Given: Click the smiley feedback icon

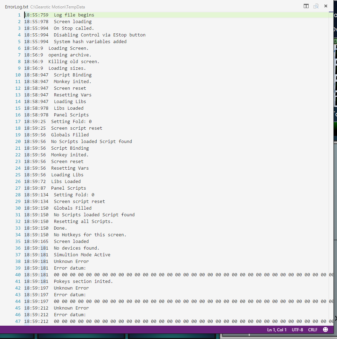Looking at the screenshot, I should tap(325, 330).
